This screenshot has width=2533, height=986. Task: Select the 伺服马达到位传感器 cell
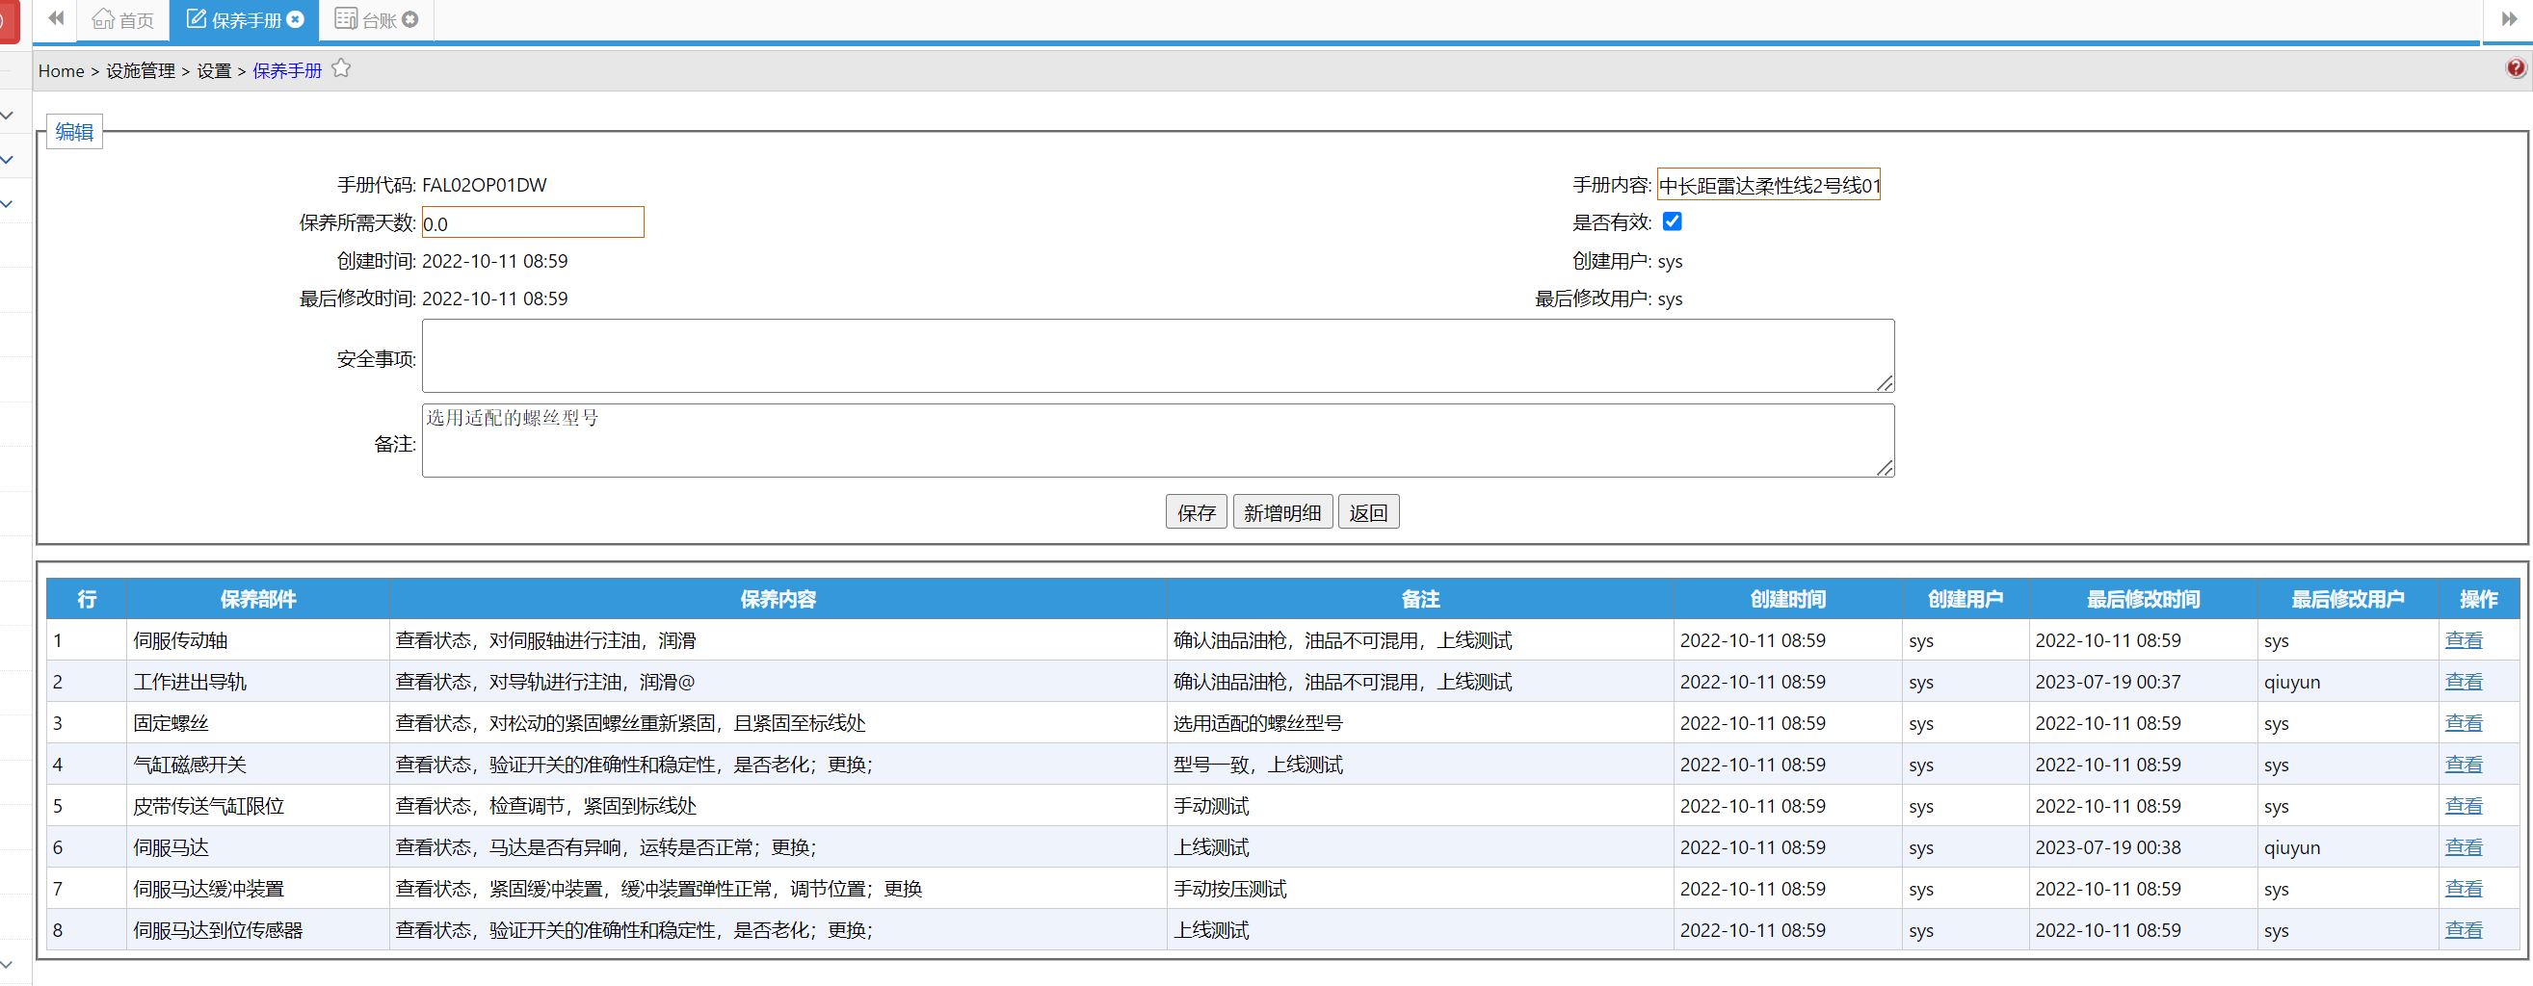[257, 929]
